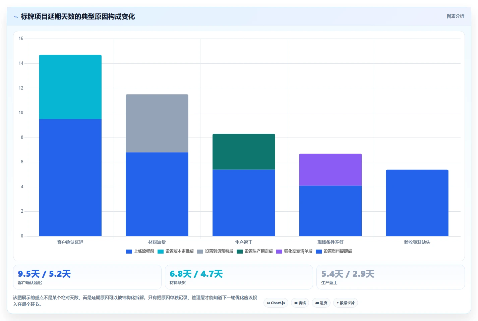Click the 数据卡片 tag
Screen dimensions: 478x321
(346, 303)
